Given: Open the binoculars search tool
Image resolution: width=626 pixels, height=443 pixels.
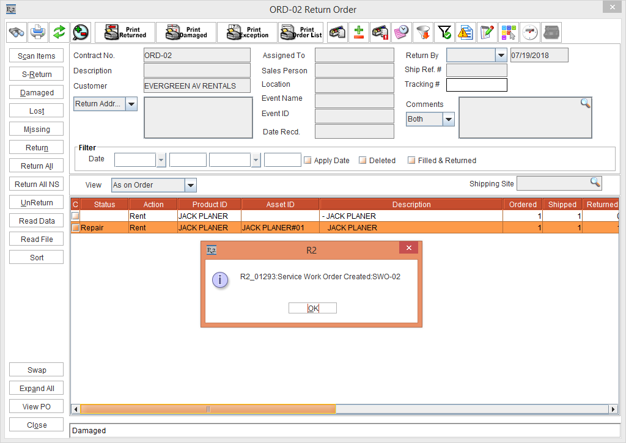Looking at the screenshot, I should pyautogui.click(x=16, y=32).
